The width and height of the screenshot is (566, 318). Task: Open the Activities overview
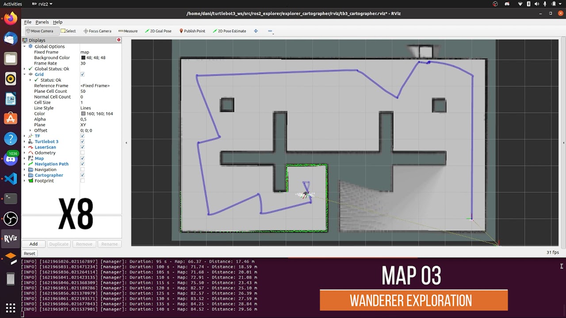13,4
